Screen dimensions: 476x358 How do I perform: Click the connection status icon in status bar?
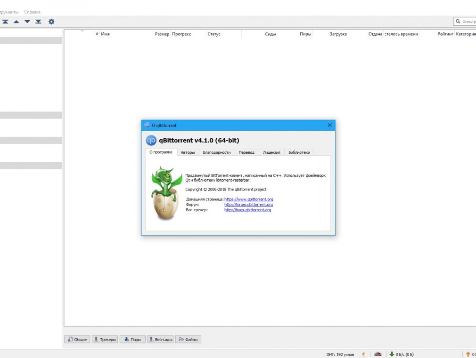click(363, 354)
